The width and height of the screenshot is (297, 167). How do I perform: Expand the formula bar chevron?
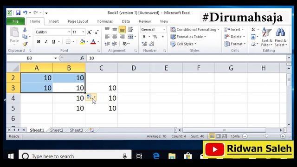(x=289, y=58)
